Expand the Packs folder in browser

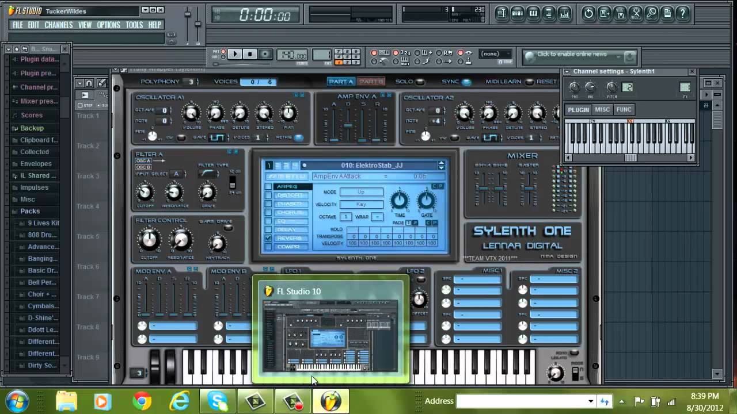pyautogui.click(x=30, y=211)
